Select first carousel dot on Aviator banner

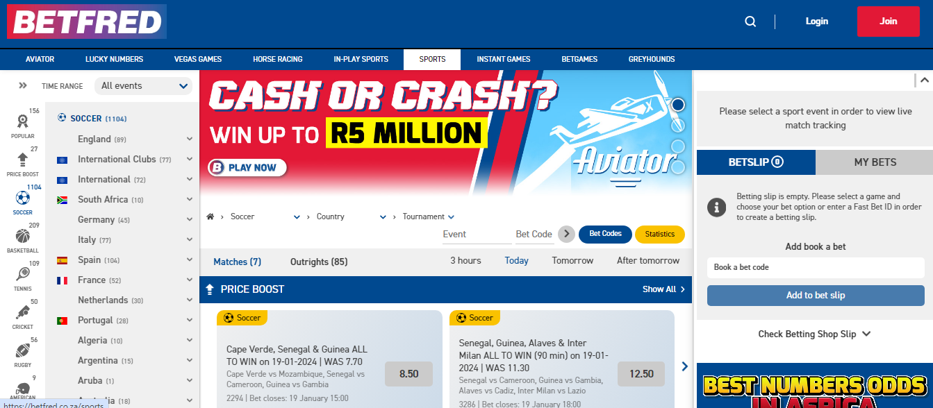click(678, 105)
